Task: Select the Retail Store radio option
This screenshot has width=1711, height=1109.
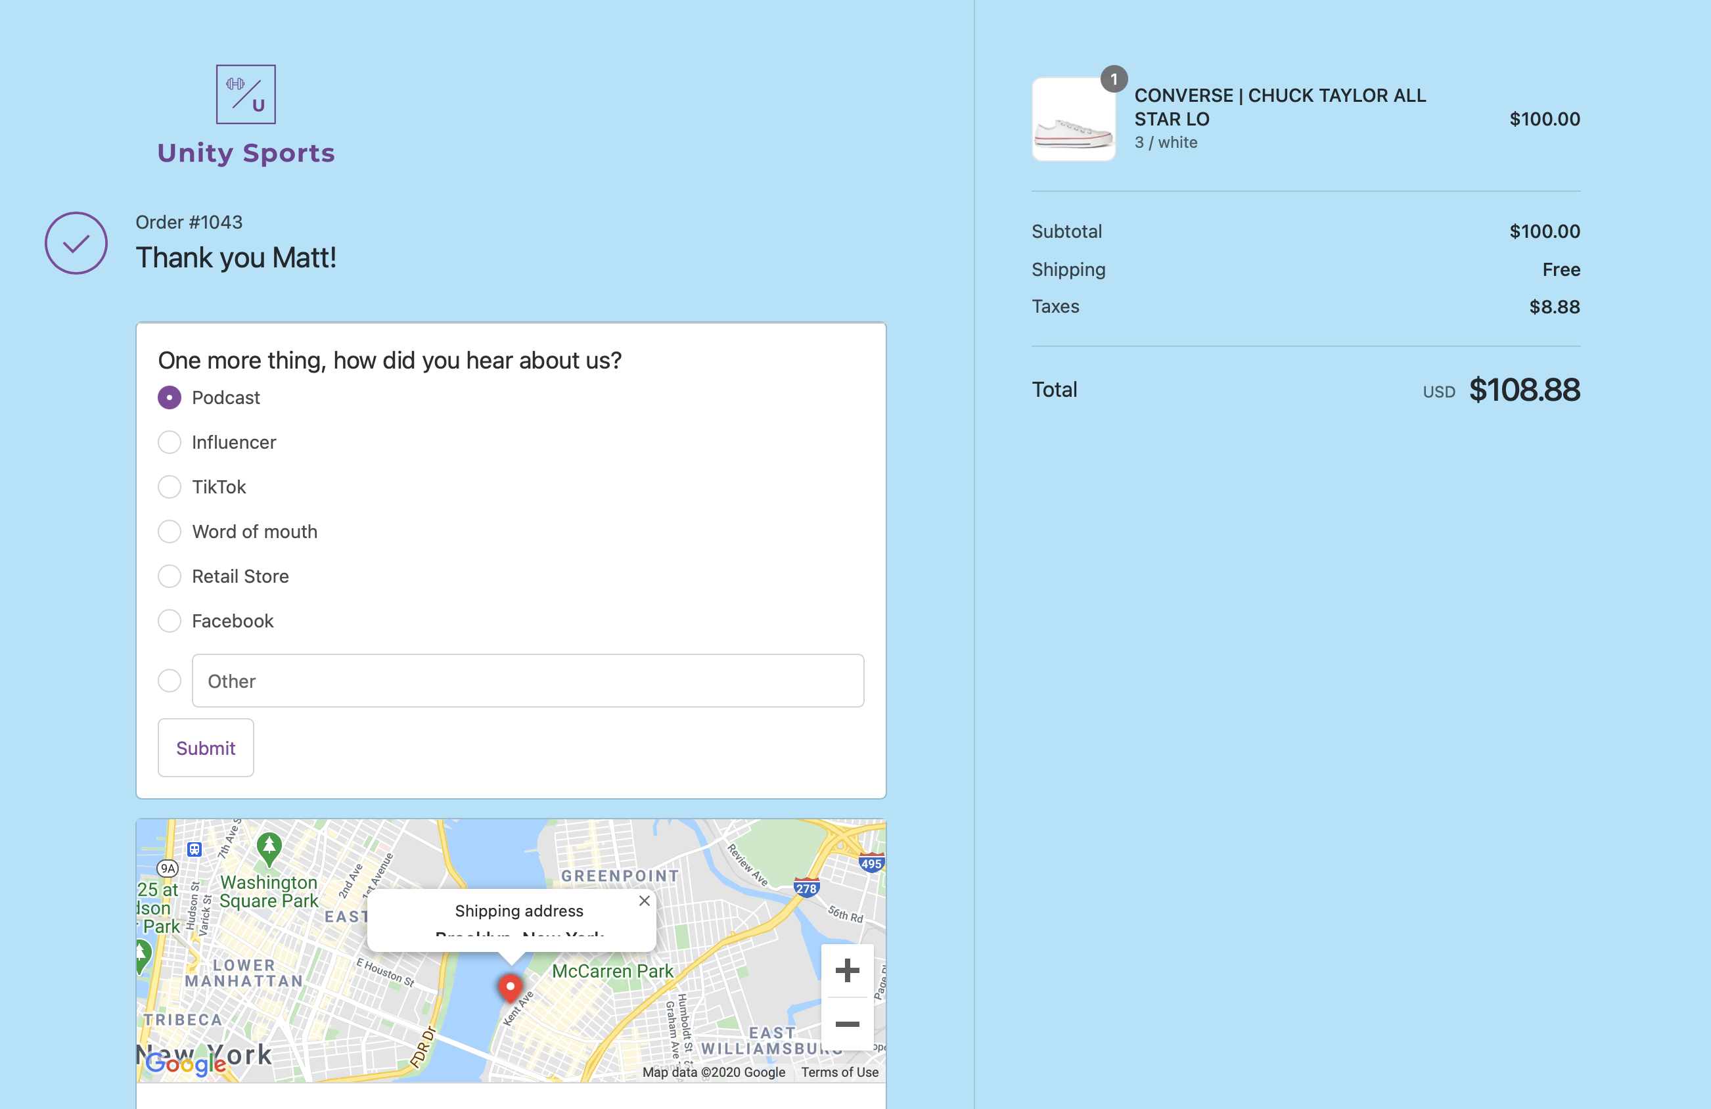Action: (170, 576)
